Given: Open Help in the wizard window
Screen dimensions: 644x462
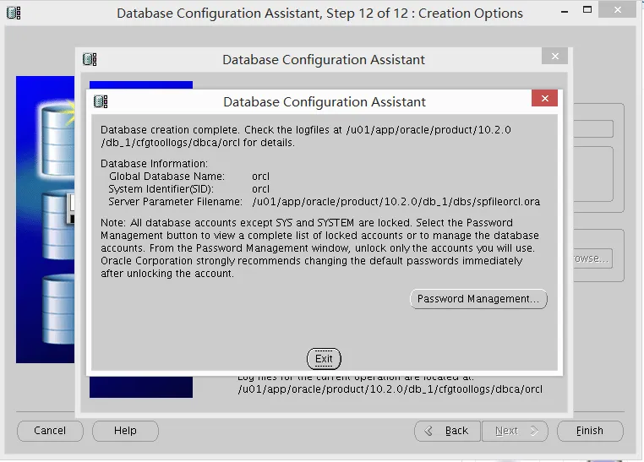Looking at the screenshot, I should pyautogui.click(x=125, y=431).
